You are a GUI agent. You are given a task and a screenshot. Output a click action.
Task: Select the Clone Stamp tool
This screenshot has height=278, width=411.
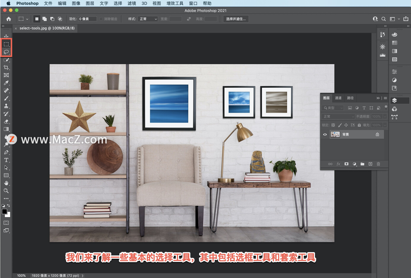[6, 106]
